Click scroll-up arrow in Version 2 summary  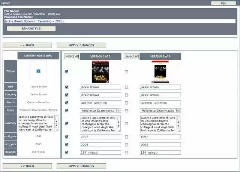(x=178, y=122)
